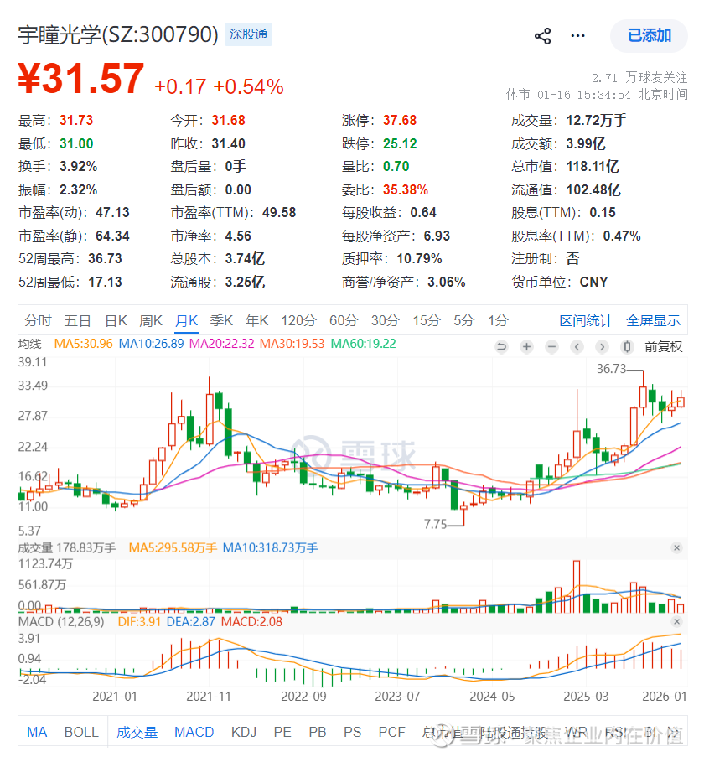Screen dimensions: 704x757
Task: Click the MA20:22.32 legend value
Action: (x=221, y=344)
